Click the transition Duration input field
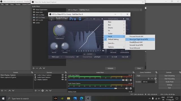The height and width of the screenshot is (101, 181). [x=148, y=82]
